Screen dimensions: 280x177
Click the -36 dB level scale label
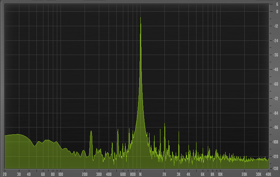tap(276, 55)
